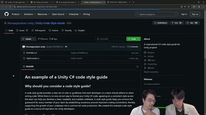This screenshot has width=206, height=115.
Task: Open the Enterprise dropdown
Action: coord(75,14)
